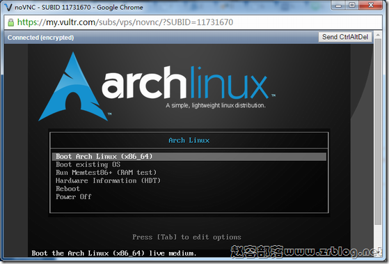This screenshot has width=389, height=264.
Task: Click 'Boot the Arch Linux (x86_64) live medium' text
Action: pos(114,253)
